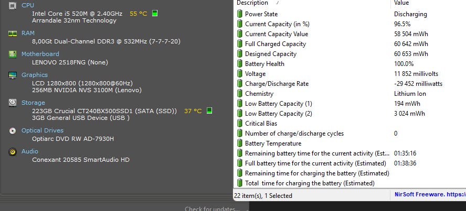Viewport: 466px width, 211px height.
Task: Click battery icon beside Voltage
Action: (239, 73)
